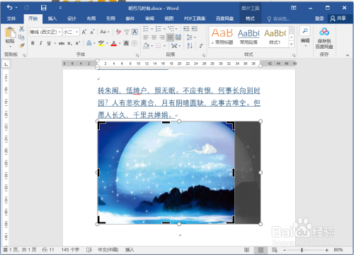Decrease font size with A-down icon

[x=92, y=32]
